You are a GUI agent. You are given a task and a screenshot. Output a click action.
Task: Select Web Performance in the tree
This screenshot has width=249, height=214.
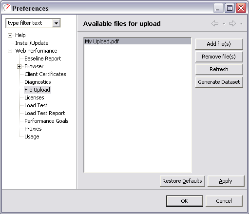(x=36, y=51)
